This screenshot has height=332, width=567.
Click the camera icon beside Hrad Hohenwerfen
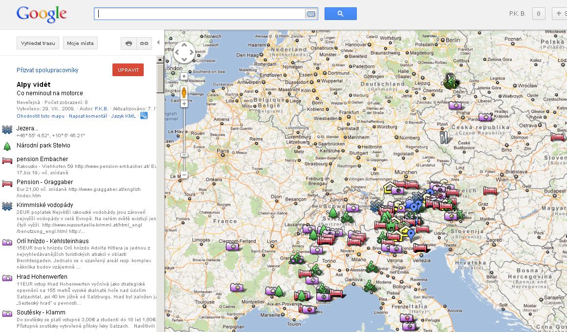pos(7,278)
